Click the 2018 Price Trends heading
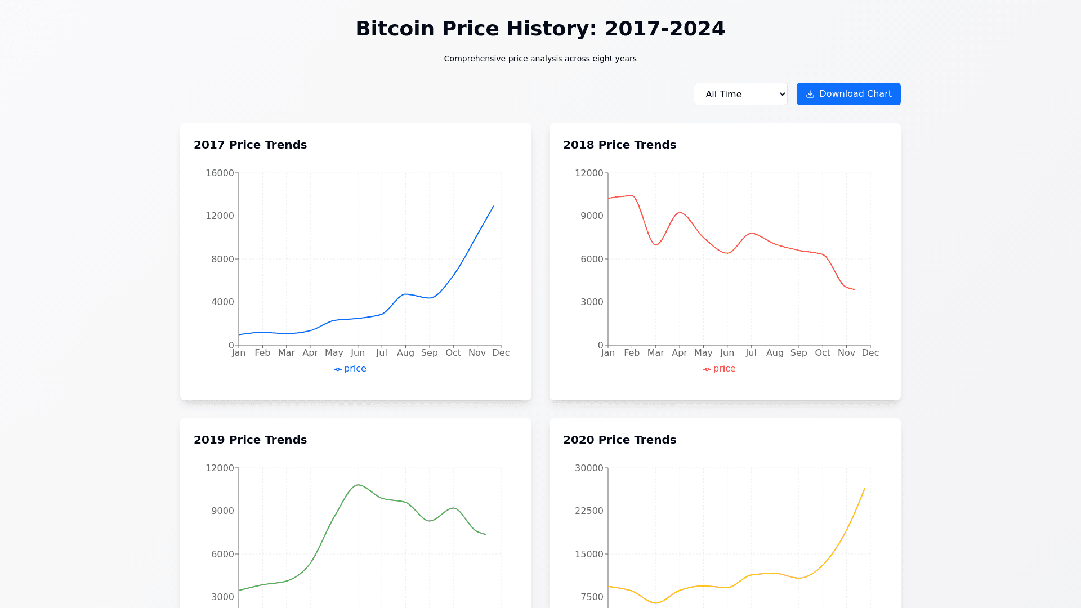The width and height of the screenshot is (1081, 608). point(619,145)
